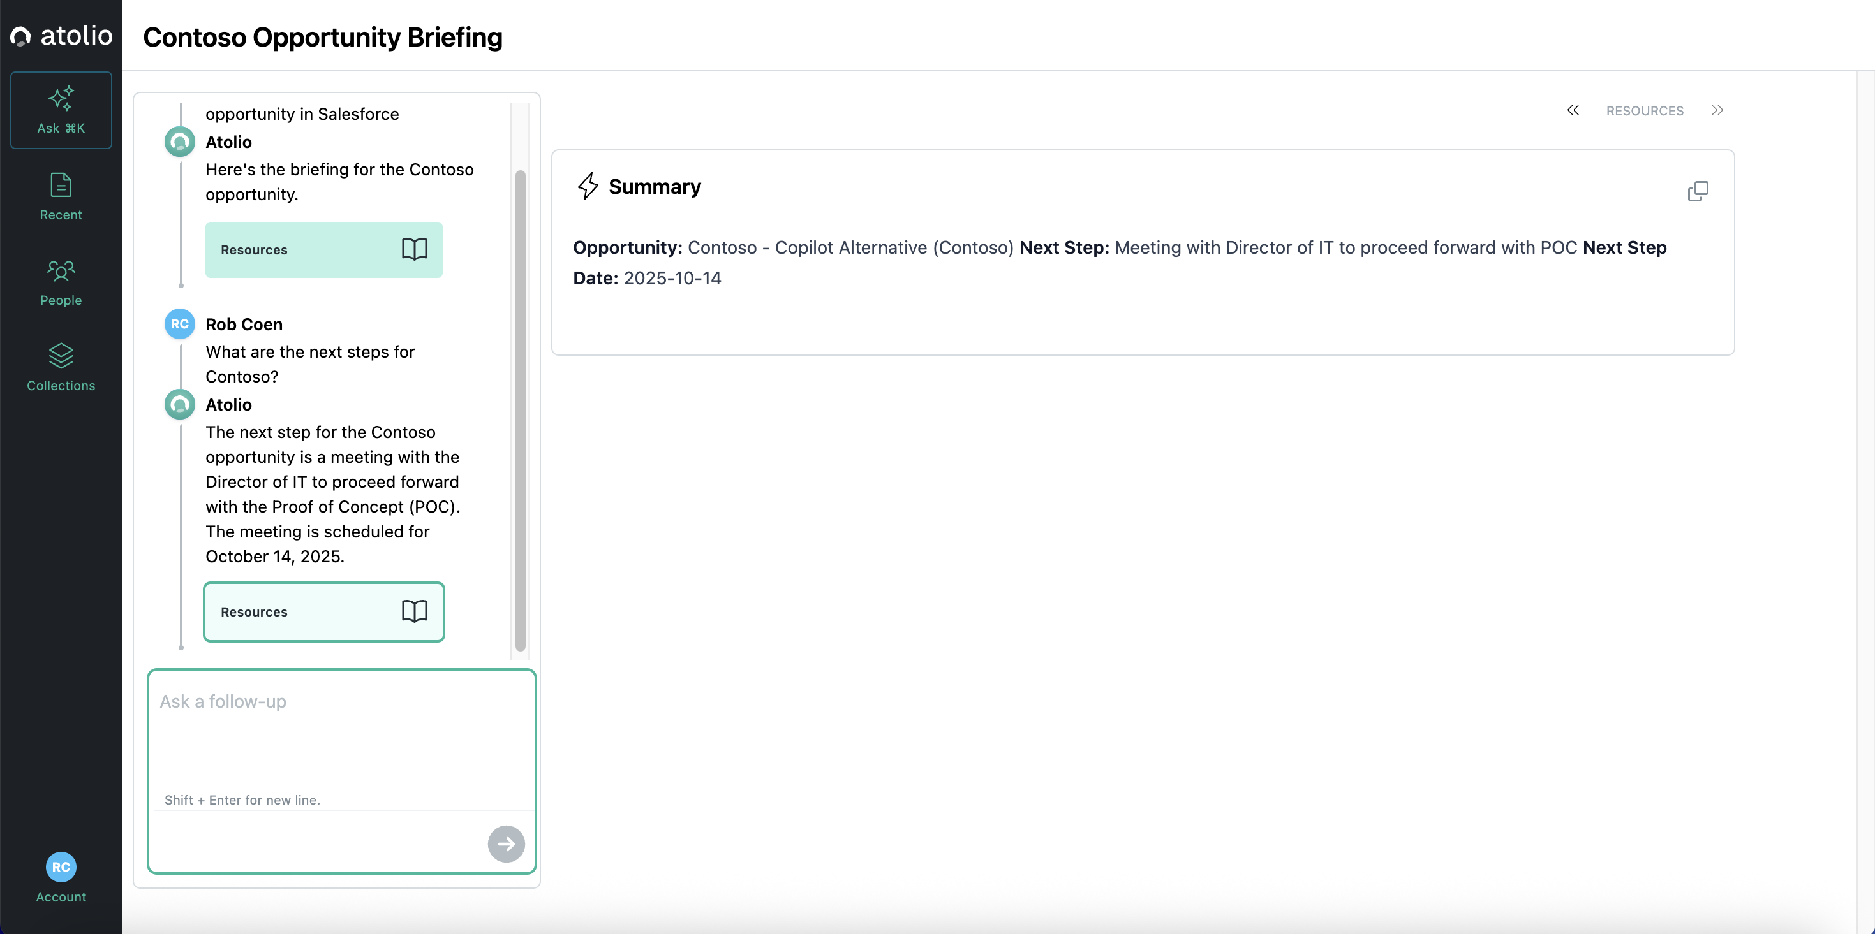Click the atolio logo
The height and width of the screenshot is (934, 1875).
(x=61, y=36)
